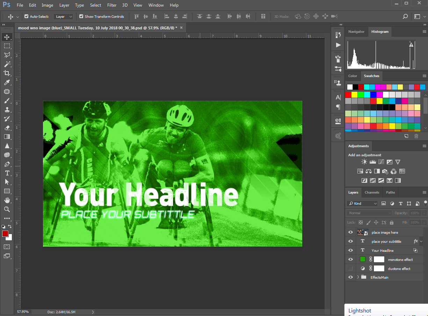The image size is (428, 316).
Task: Click the red foreground color swatch
Action: [5, 234]
